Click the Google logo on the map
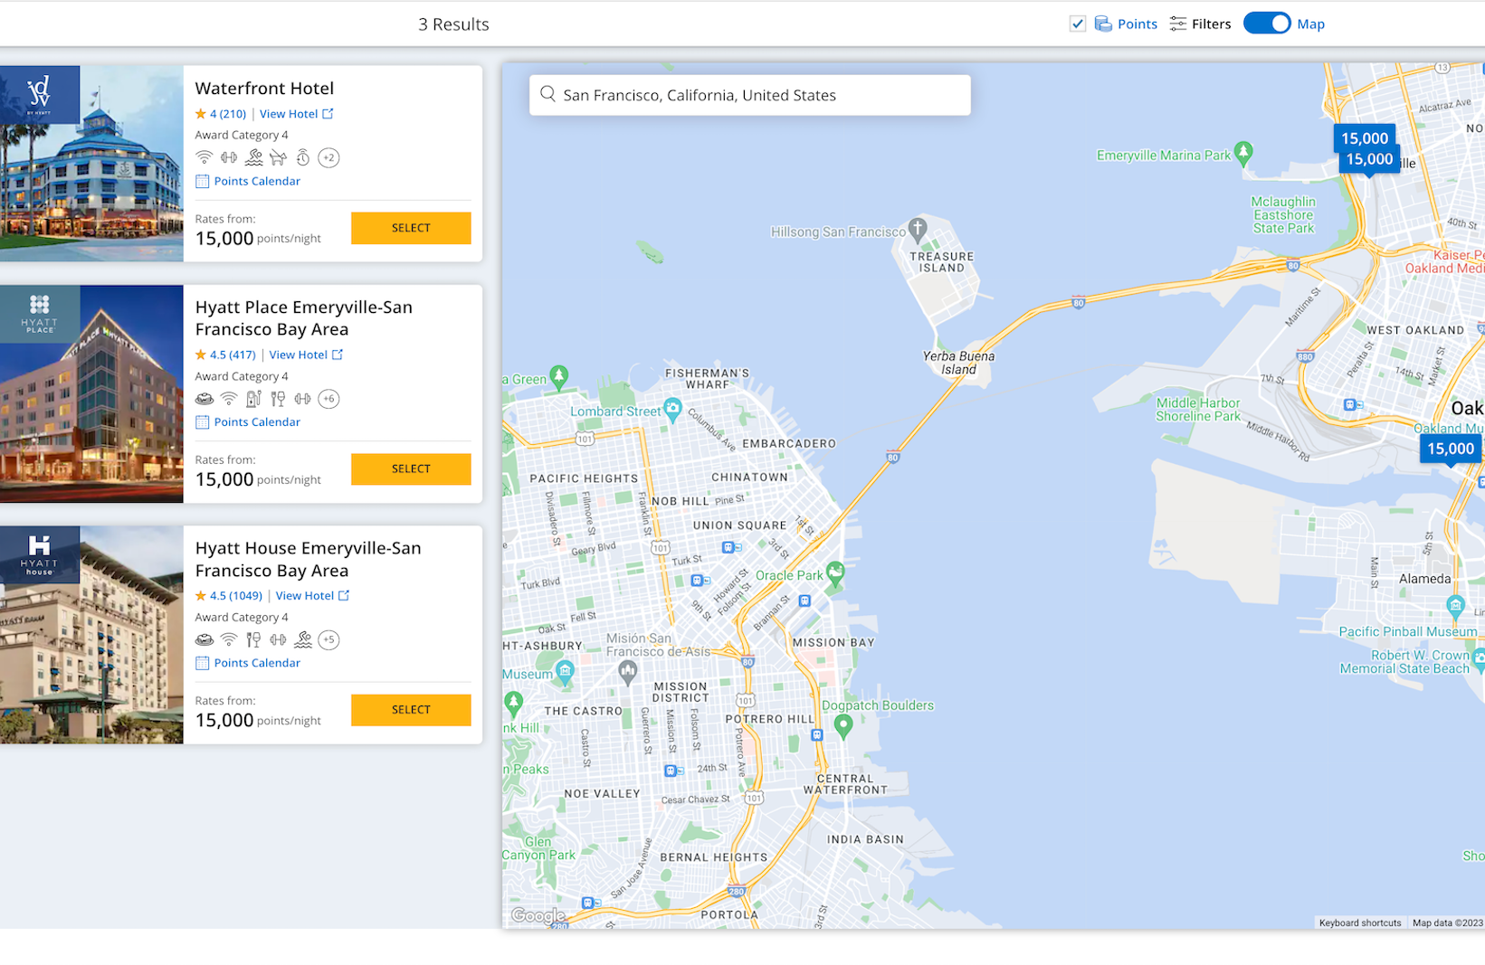This screenshot has width=1485, height=965. coord(538,915)
